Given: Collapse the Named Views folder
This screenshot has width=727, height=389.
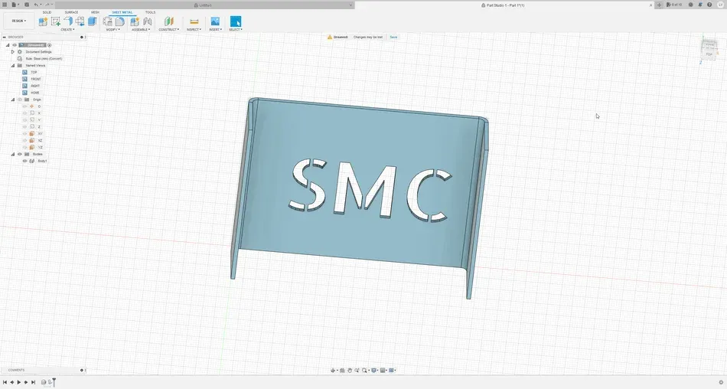Looking at the screenshot, I should coord(12,65).
